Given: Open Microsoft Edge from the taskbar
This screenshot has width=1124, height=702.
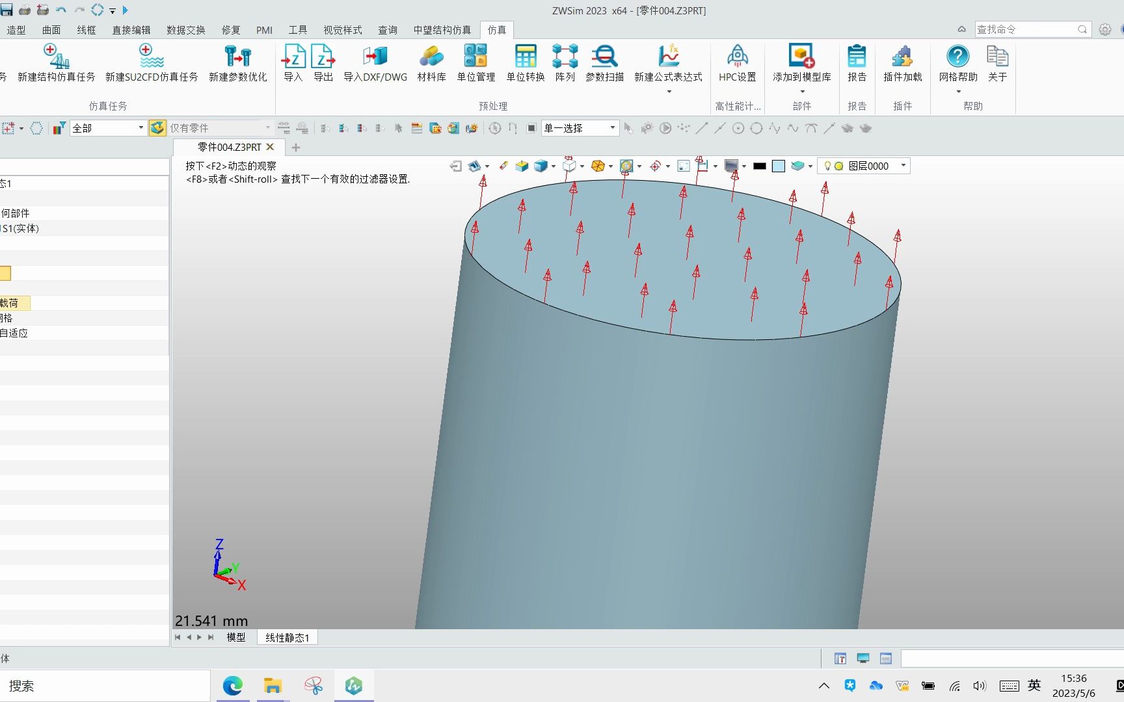Looking at the screenshot, I should point(233,686).
